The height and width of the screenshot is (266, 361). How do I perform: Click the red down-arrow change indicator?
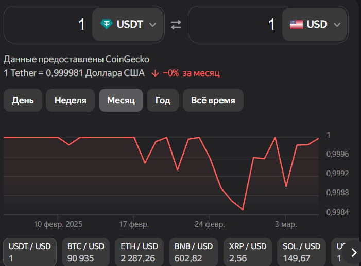click(x=155, y=73)
